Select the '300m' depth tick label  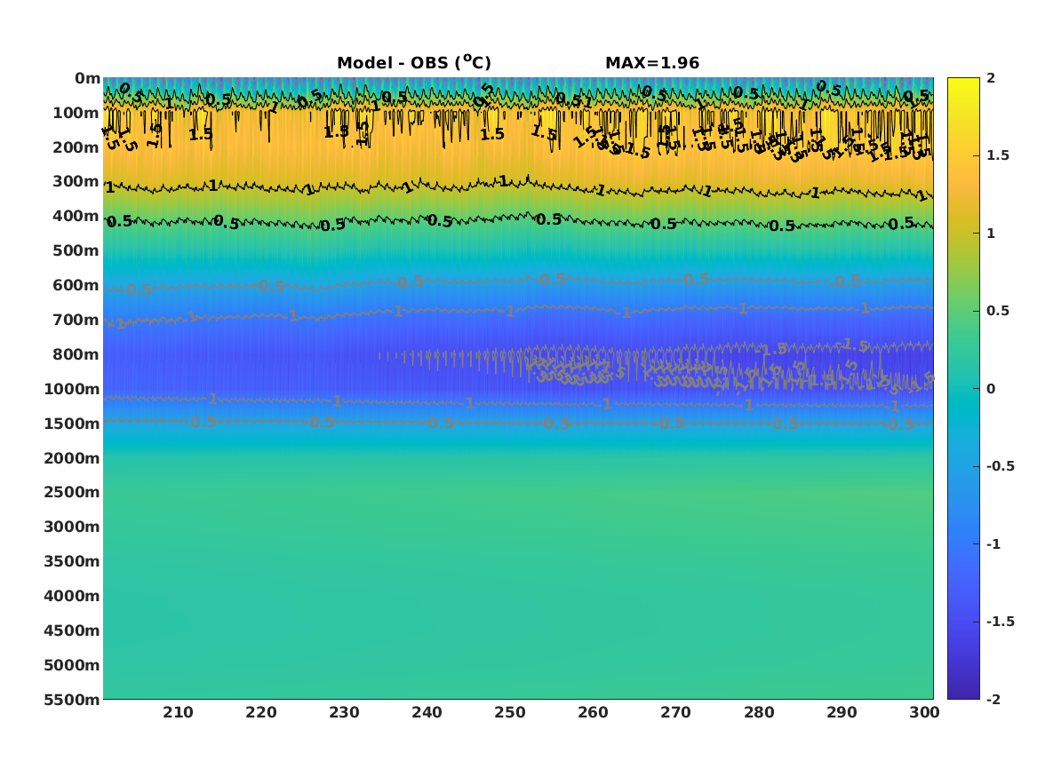pos(76,182)
